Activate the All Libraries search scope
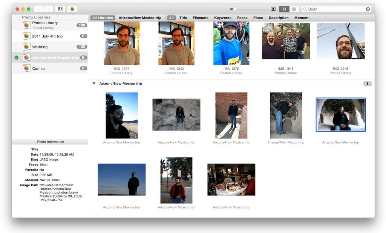This screenshot has height=233, width=386. (x=102, y=17)
